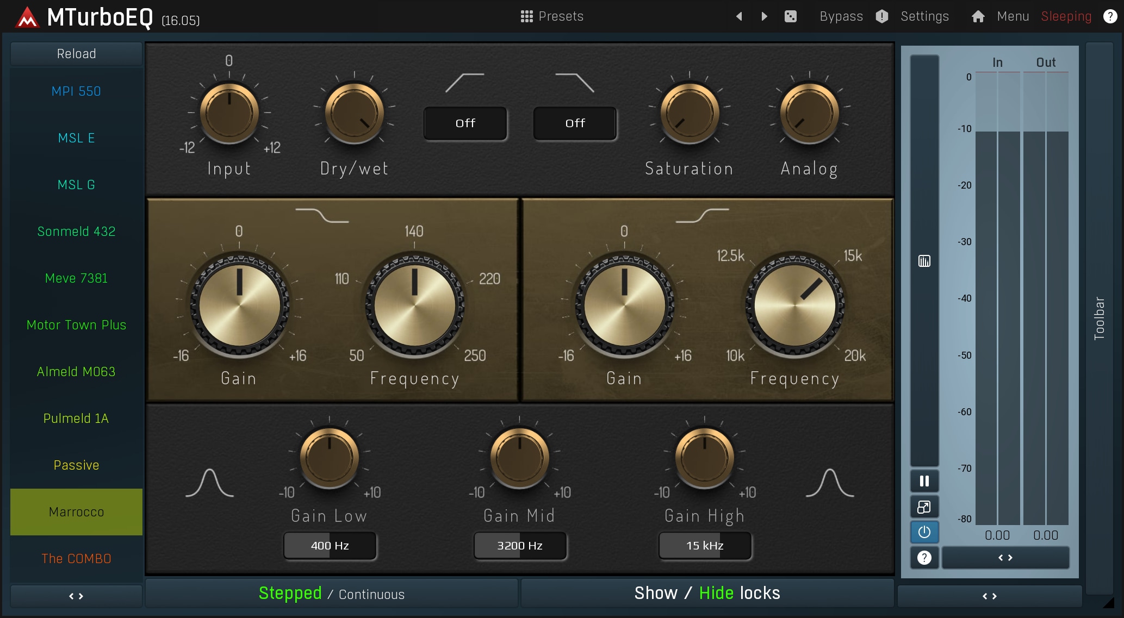This screenshot has width=1124, height=618.
Task: Open the 400 Hz frequency selector
Action: pyautogui.click(x=330, y=545)
